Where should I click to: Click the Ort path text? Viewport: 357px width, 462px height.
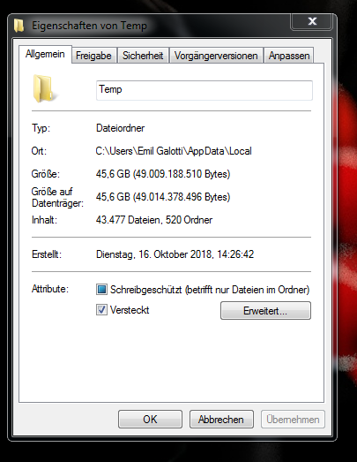click(174, 151)
